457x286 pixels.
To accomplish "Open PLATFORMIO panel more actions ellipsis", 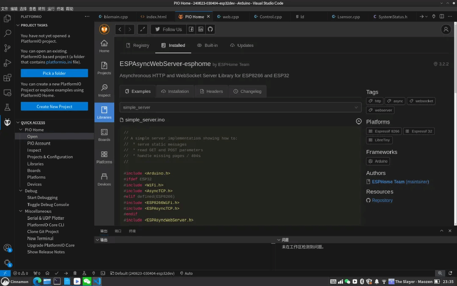I will [87, 16].
